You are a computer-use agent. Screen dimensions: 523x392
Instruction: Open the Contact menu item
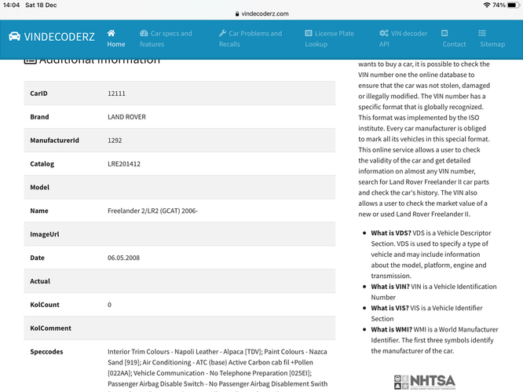coord(454,38)
